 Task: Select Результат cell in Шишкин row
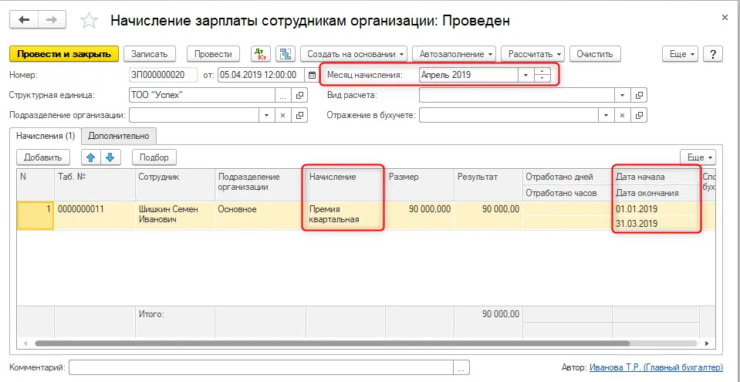click(x=488, y=215)
